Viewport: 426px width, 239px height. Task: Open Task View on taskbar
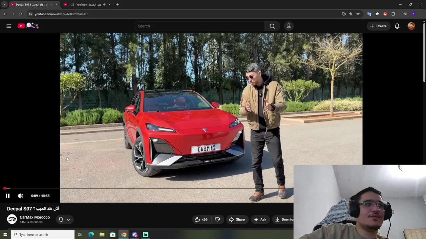coord(80,235)
